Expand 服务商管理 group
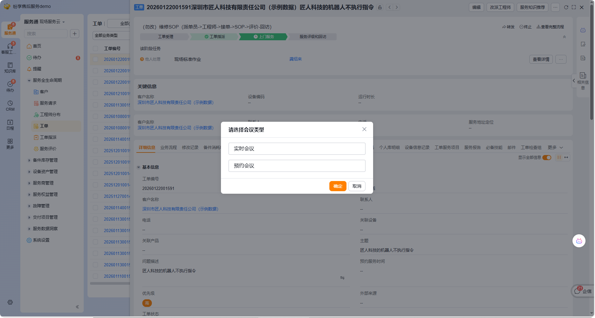 (29, 183)
